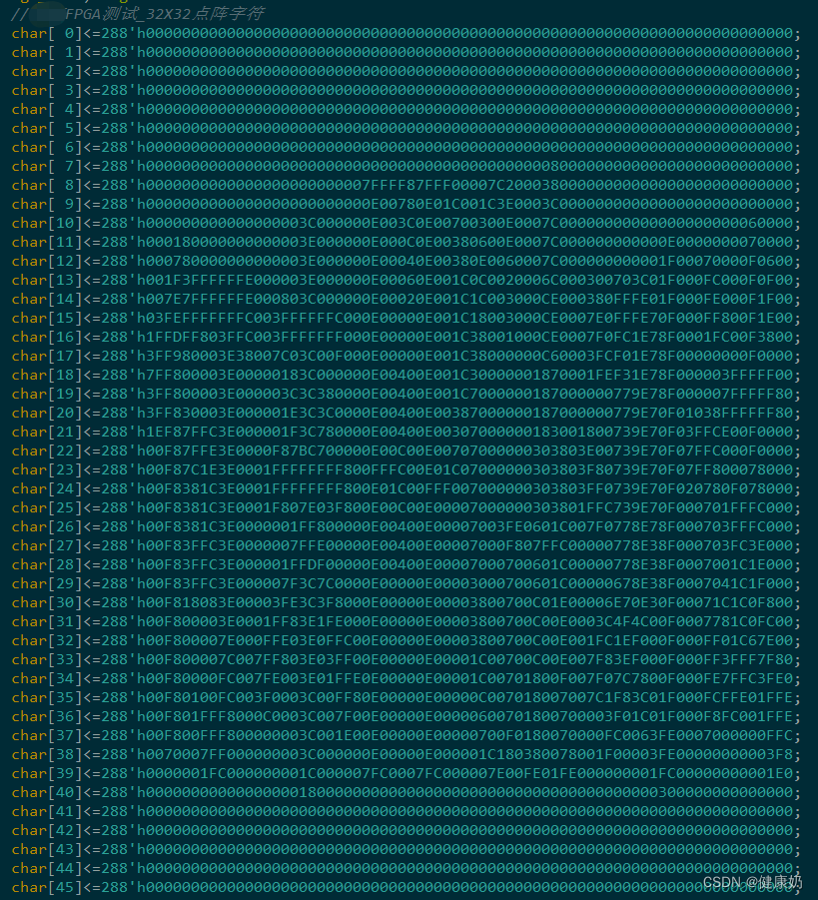Click the comment line "FPGA测试_32X32点阵字符"
This screenshot has height=900, width=818.
(137, 14)
